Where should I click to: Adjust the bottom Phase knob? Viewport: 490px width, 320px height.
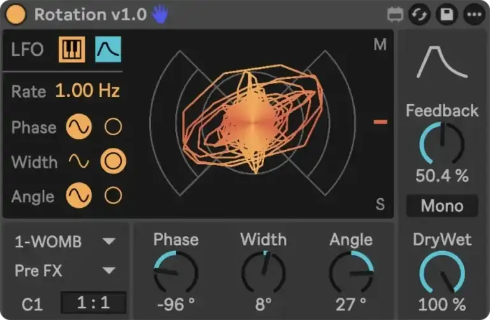point(175,272)
